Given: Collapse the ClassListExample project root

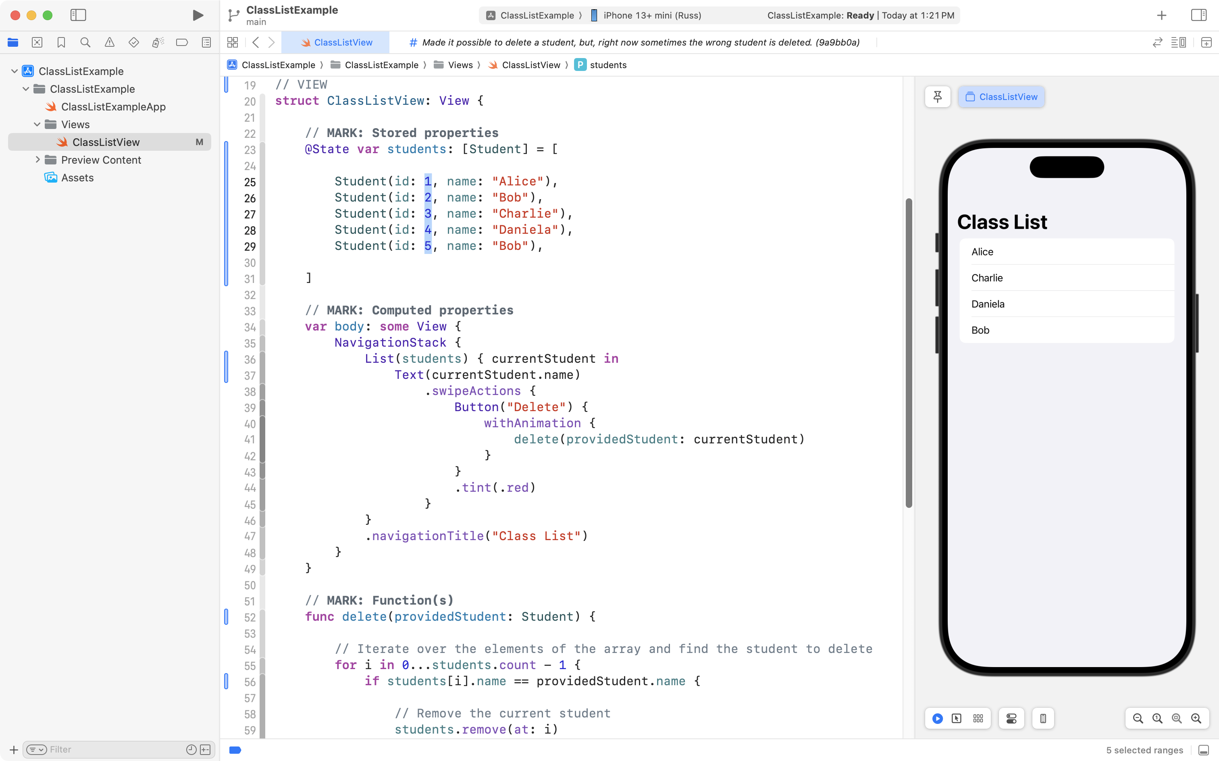Looking at the screenshot, I should point(15,71).
